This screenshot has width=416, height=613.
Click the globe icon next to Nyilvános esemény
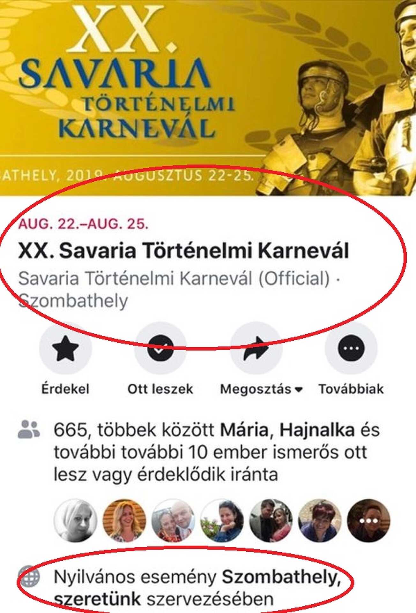[x=29, y=576]
